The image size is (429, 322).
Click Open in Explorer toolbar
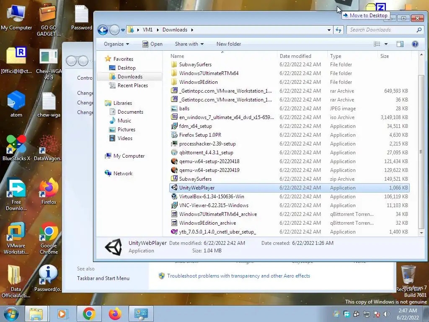152,44
